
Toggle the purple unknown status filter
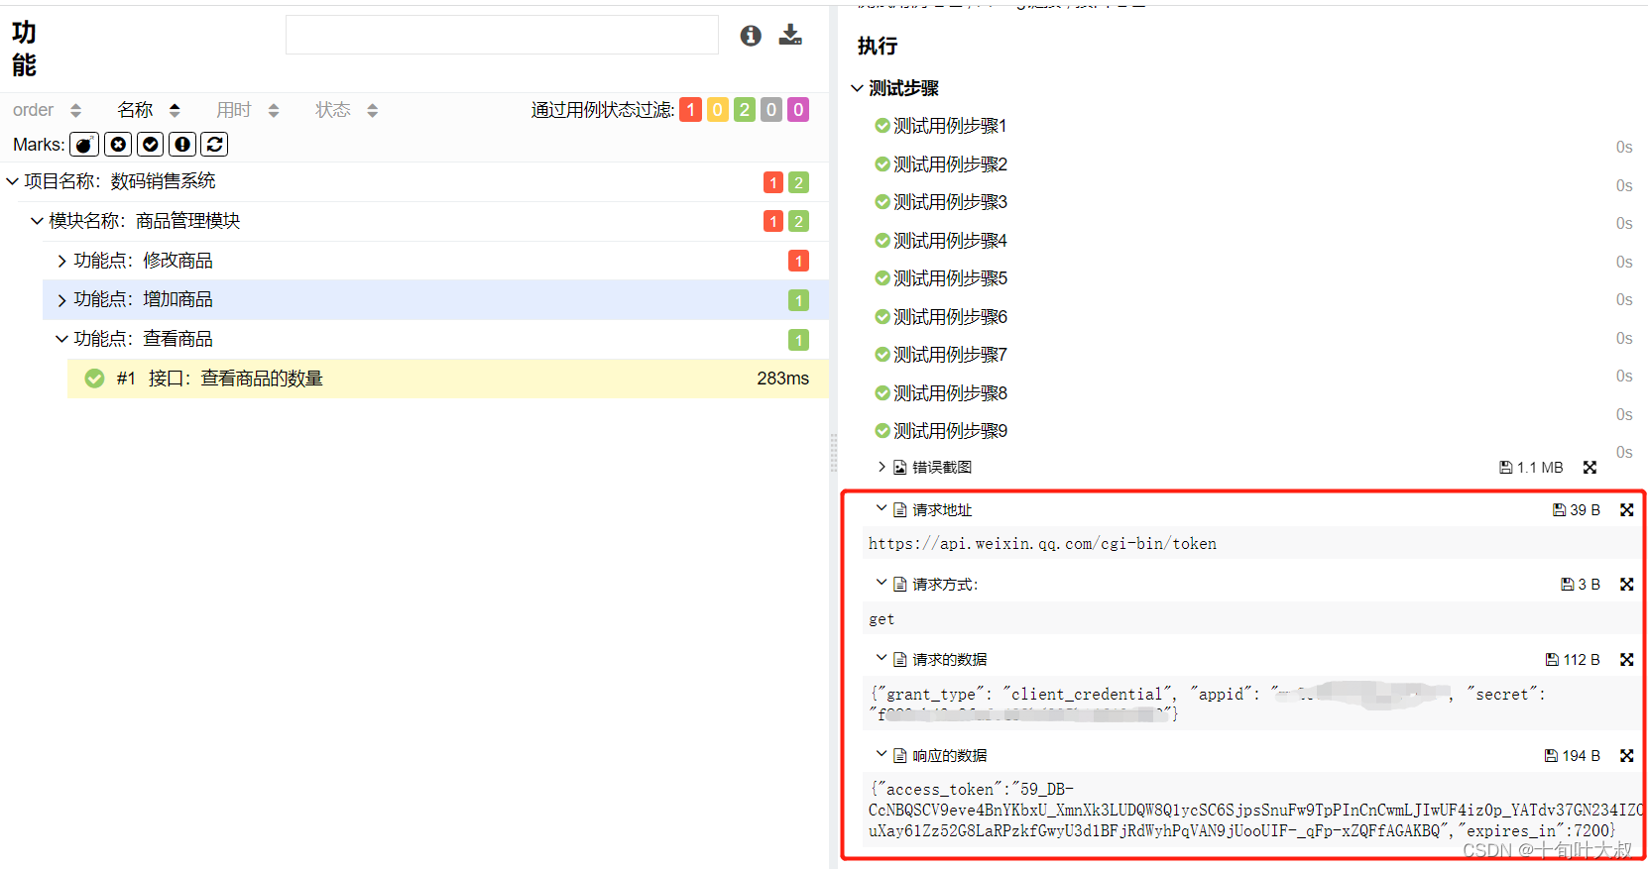pos(798,110)
